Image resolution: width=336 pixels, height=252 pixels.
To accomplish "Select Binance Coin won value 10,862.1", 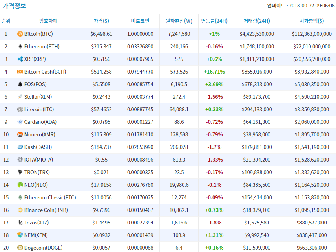I will click(179, 210).
